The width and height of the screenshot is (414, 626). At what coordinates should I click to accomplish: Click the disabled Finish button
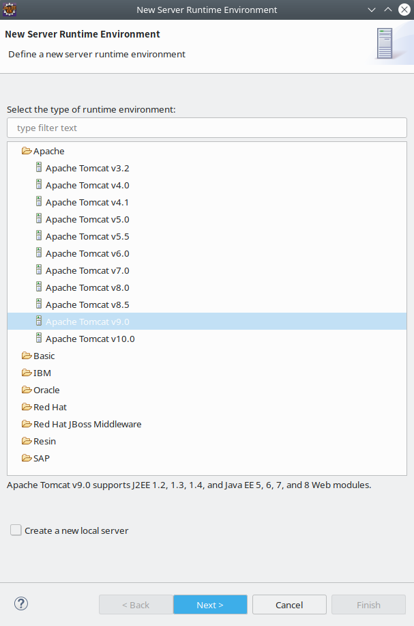point(368,605)
